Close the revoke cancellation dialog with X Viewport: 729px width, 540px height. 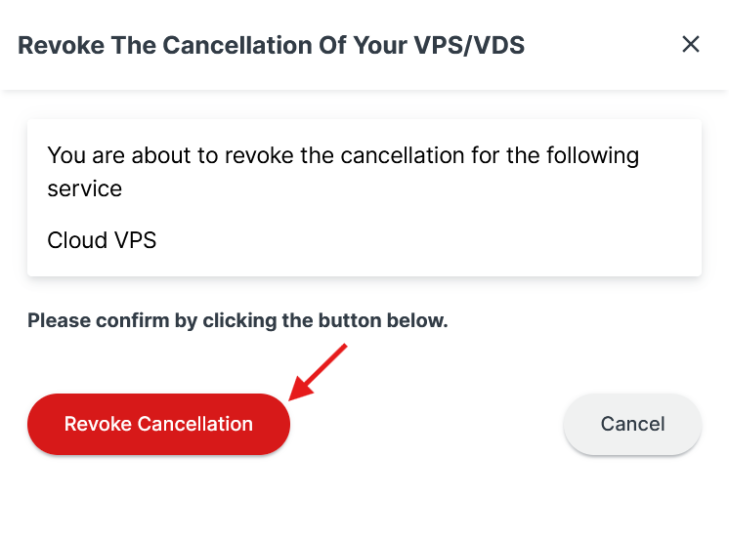[x=691, y=44]
